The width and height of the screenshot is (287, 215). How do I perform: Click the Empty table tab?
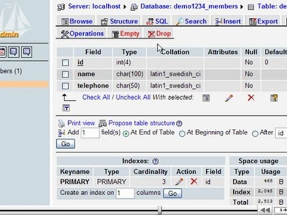click(x=126, y=33)
